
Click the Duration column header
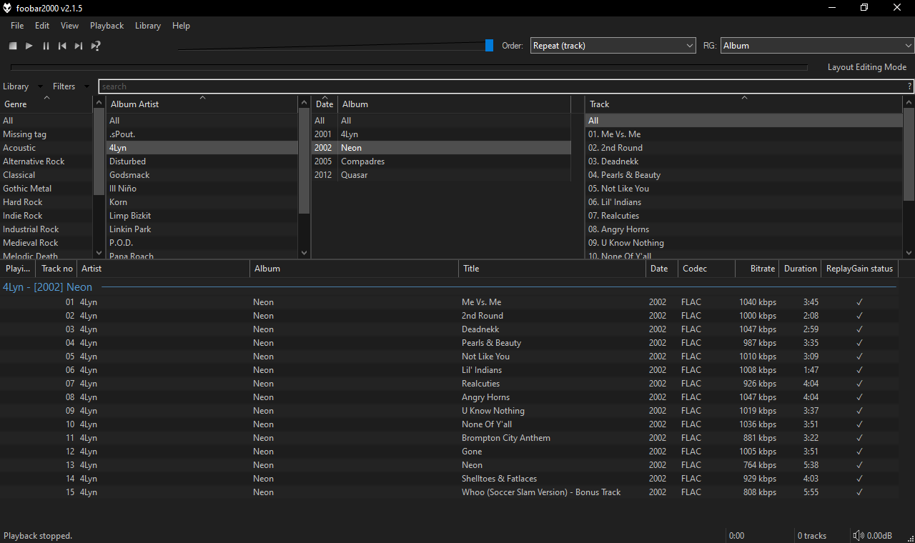[800, 269]
